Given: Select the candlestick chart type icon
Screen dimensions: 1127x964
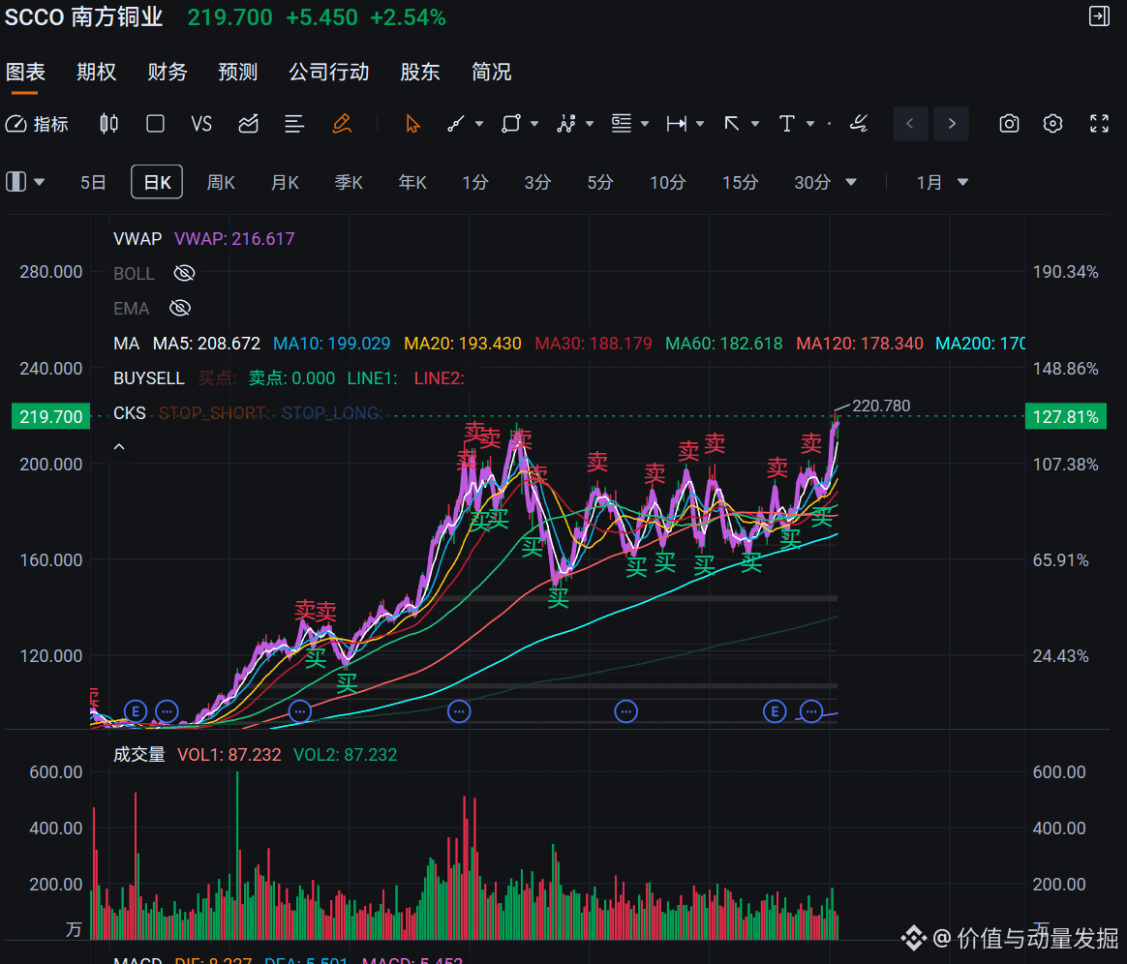Looking at the screenshot, I should pyautogui.click(x=108, y=124).
